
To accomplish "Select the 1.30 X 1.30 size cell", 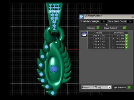I will click(x=99, y=47).
